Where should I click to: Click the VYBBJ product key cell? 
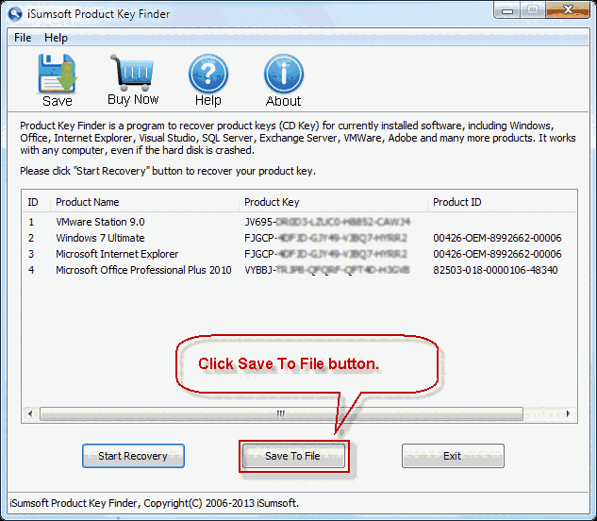coord(327,270)
